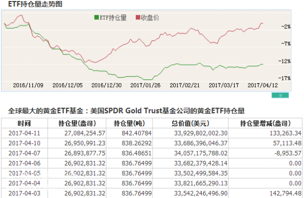Click the 2016/12/30 axis date label
The width and height of the screenshot is (304, 198).
(106, 85)
